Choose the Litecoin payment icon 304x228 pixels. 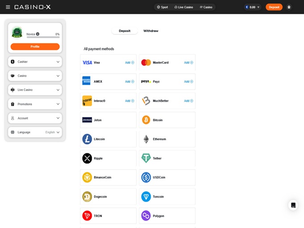coord(87,139)
